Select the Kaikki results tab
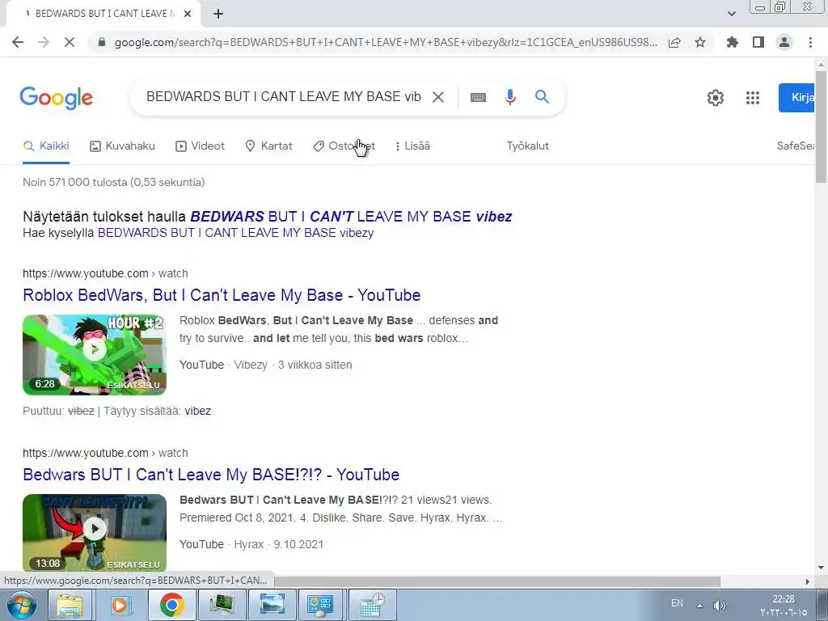The image size is (828, 621). point(46,146)
